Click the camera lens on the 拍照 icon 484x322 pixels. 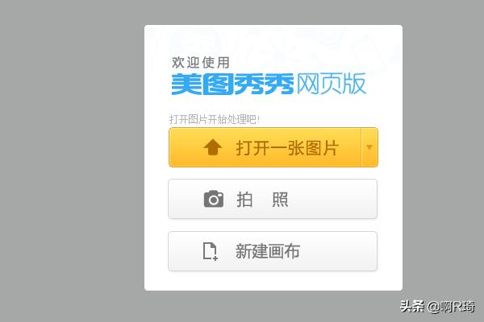[213, 200]
